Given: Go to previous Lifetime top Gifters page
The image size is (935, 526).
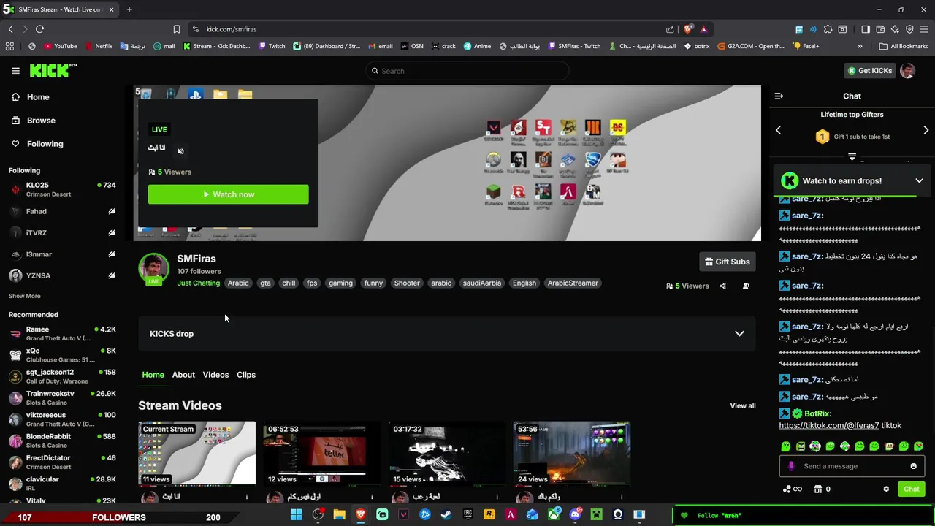Looking at the screenshot, I should coord(778,130).
